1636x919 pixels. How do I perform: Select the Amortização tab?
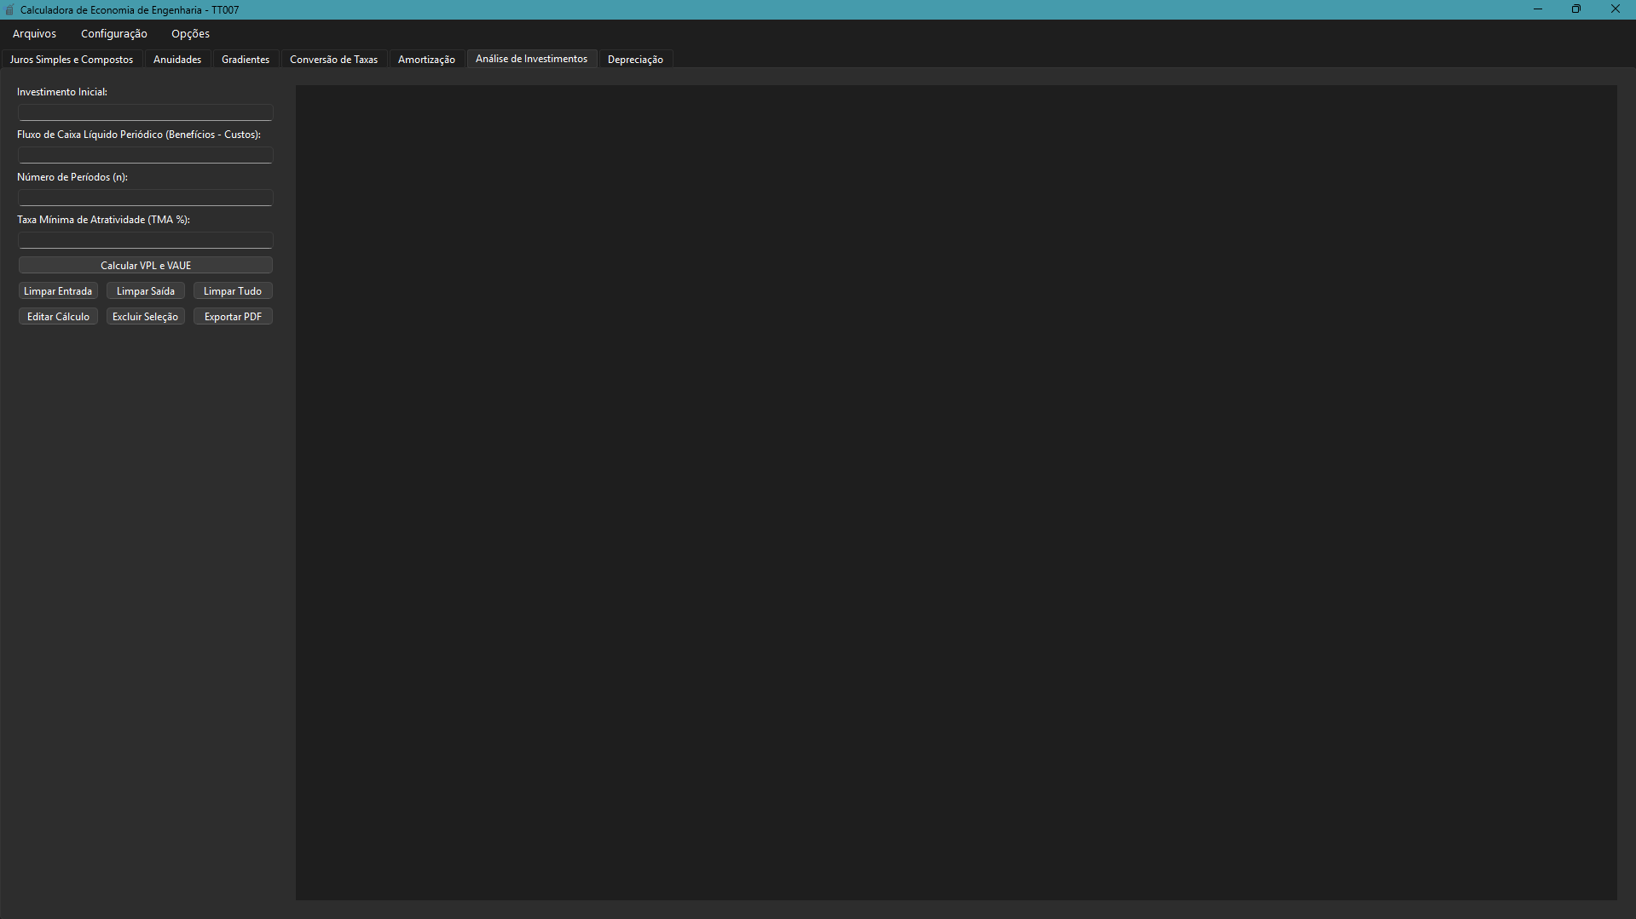point(426,60)
